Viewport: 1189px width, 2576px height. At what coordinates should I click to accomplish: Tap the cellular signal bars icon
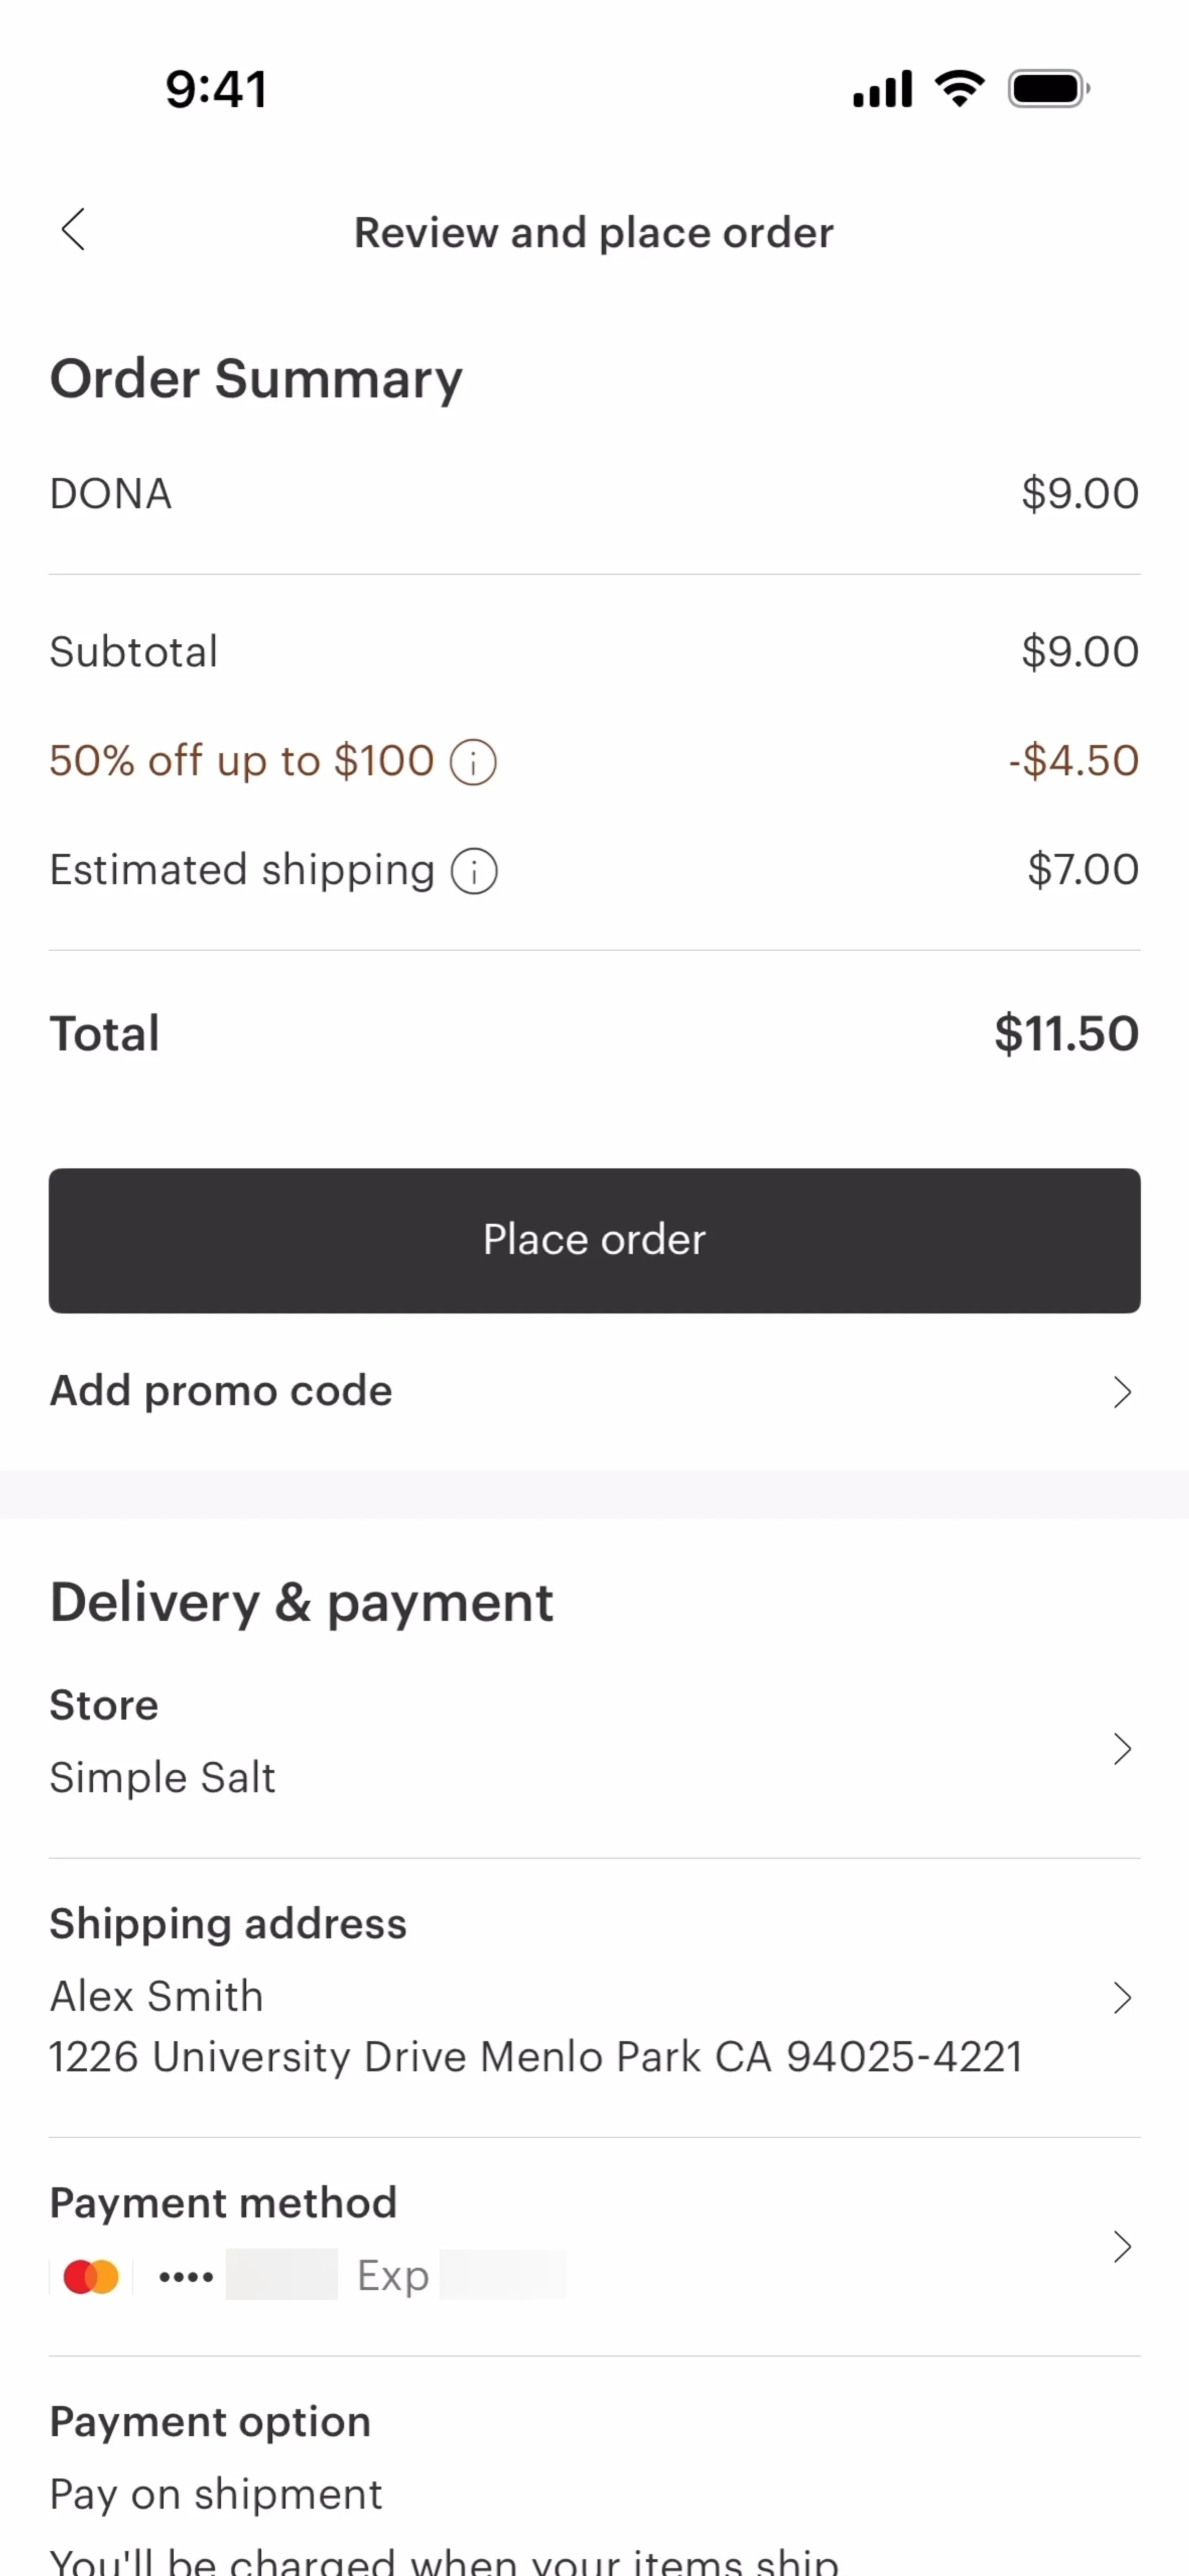click(882, 89)
